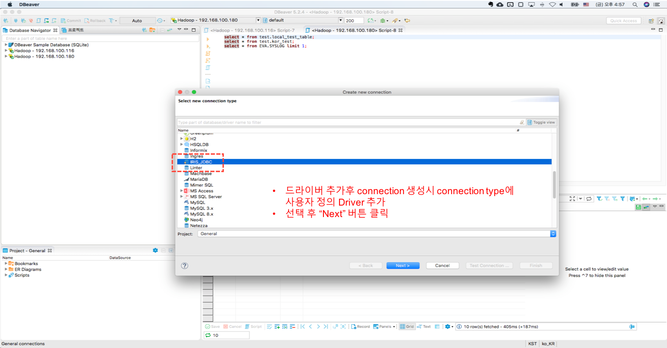667x348 pixels.
Task: Expand Hadoop - 192.168.100.116 tree node
Action: [x=6, y=51]
